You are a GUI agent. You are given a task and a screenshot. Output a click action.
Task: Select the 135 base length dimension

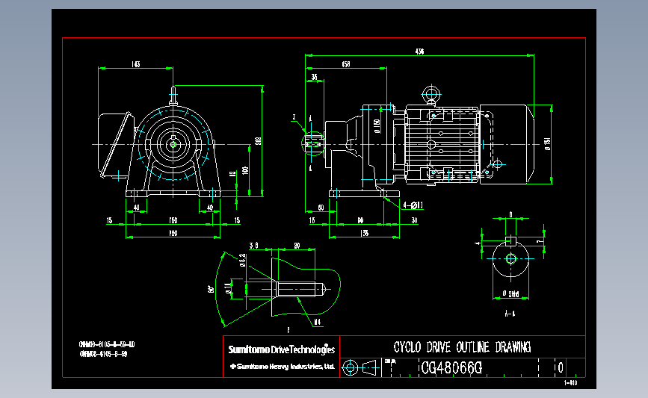pos(364,233)
